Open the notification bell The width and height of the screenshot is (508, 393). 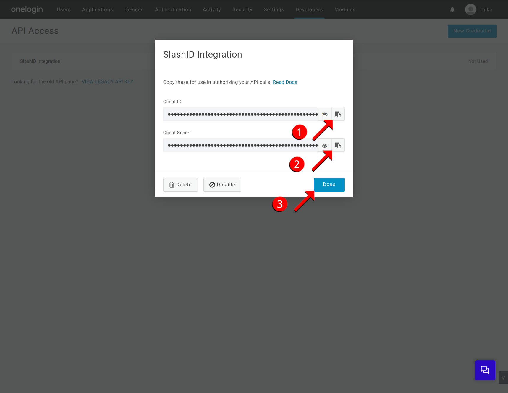coord(452,9)
